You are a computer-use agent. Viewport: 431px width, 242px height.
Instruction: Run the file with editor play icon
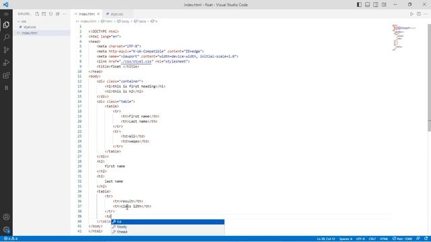click(x=411, y=13)
